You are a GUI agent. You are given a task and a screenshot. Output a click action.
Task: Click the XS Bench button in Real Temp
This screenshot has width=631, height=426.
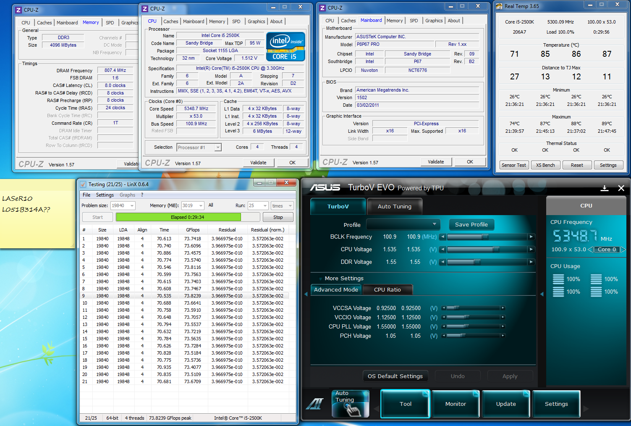[545, 165]
